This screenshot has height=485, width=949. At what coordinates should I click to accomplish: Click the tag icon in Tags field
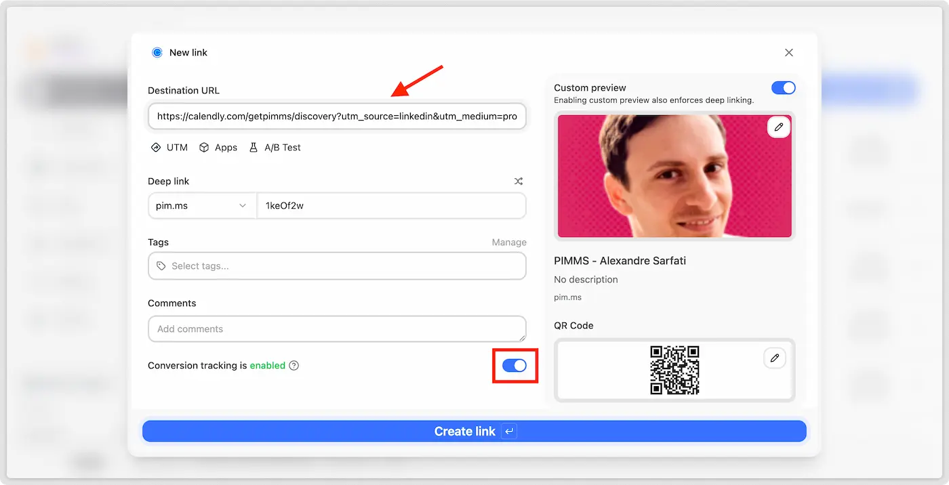point(161,266)
